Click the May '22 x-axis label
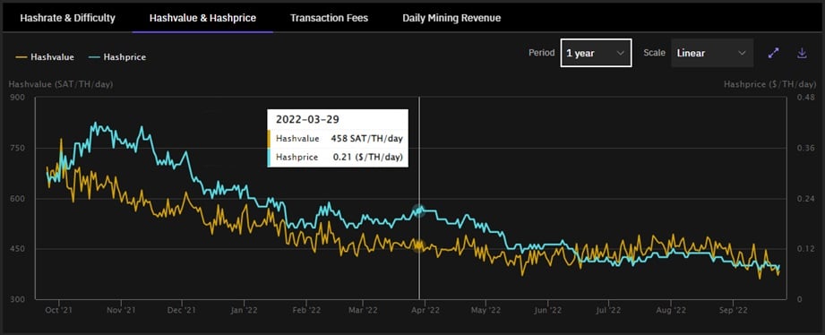825x335 pixels. tap(486, 310)
